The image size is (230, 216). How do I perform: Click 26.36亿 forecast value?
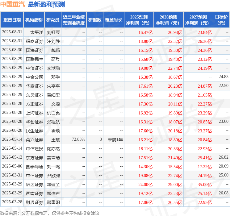(x=205, y=41)
